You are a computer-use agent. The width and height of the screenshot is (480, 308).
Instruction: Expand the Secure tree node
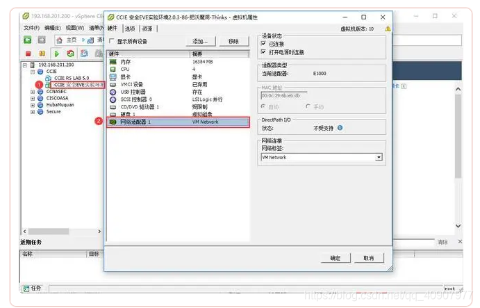[33, 112]
